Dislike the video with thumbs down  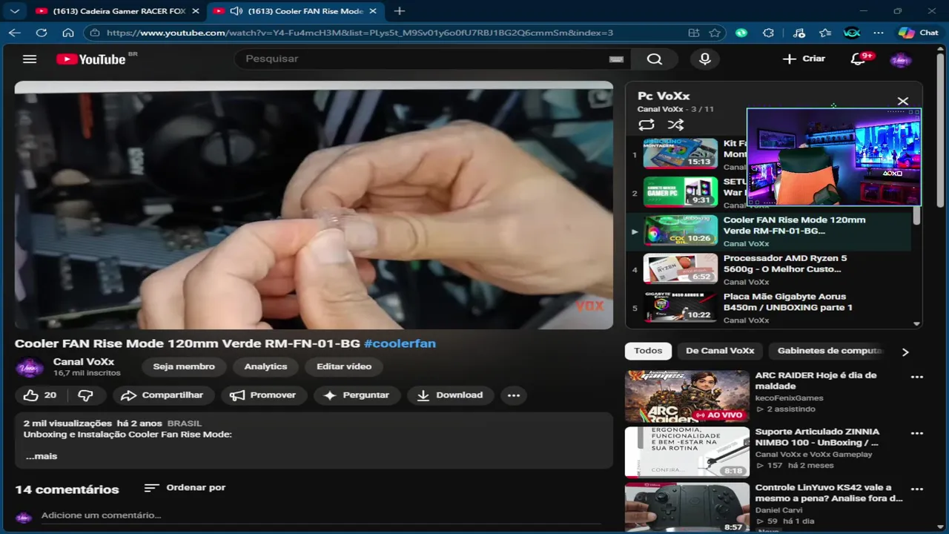coord(86,395)
